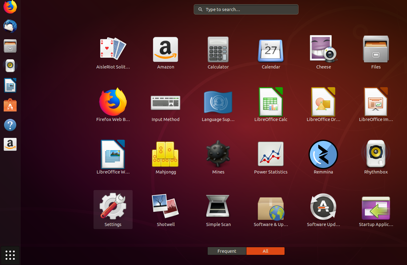Switch to the Frequent apps view
Image resolution: width=407 pixels, height=265 pixels.
pyautogui.click(x=227, y=251)
